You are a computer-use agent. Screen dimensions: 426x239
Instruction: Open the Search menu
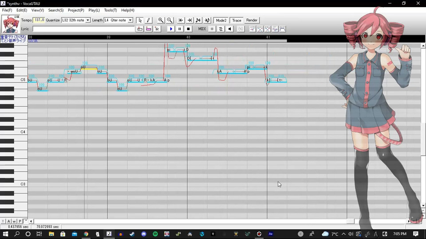tap(56, 10)
